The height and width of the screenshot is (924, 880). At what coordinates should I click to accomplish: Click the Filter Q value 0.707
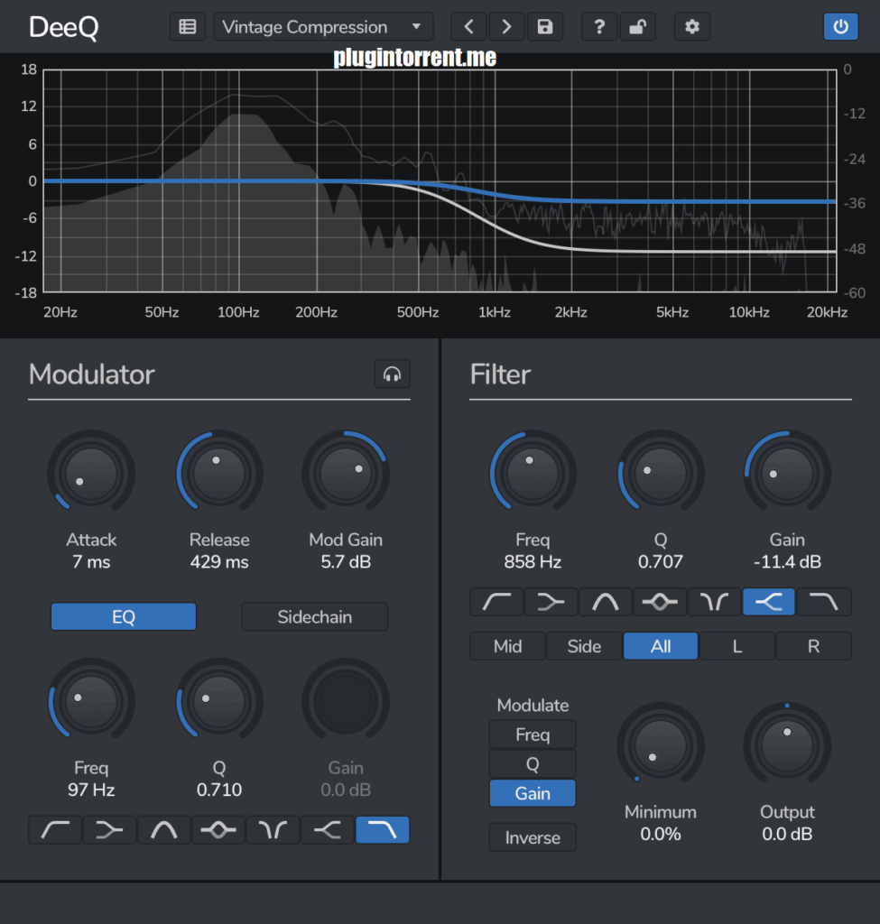(x=660, y=561)
